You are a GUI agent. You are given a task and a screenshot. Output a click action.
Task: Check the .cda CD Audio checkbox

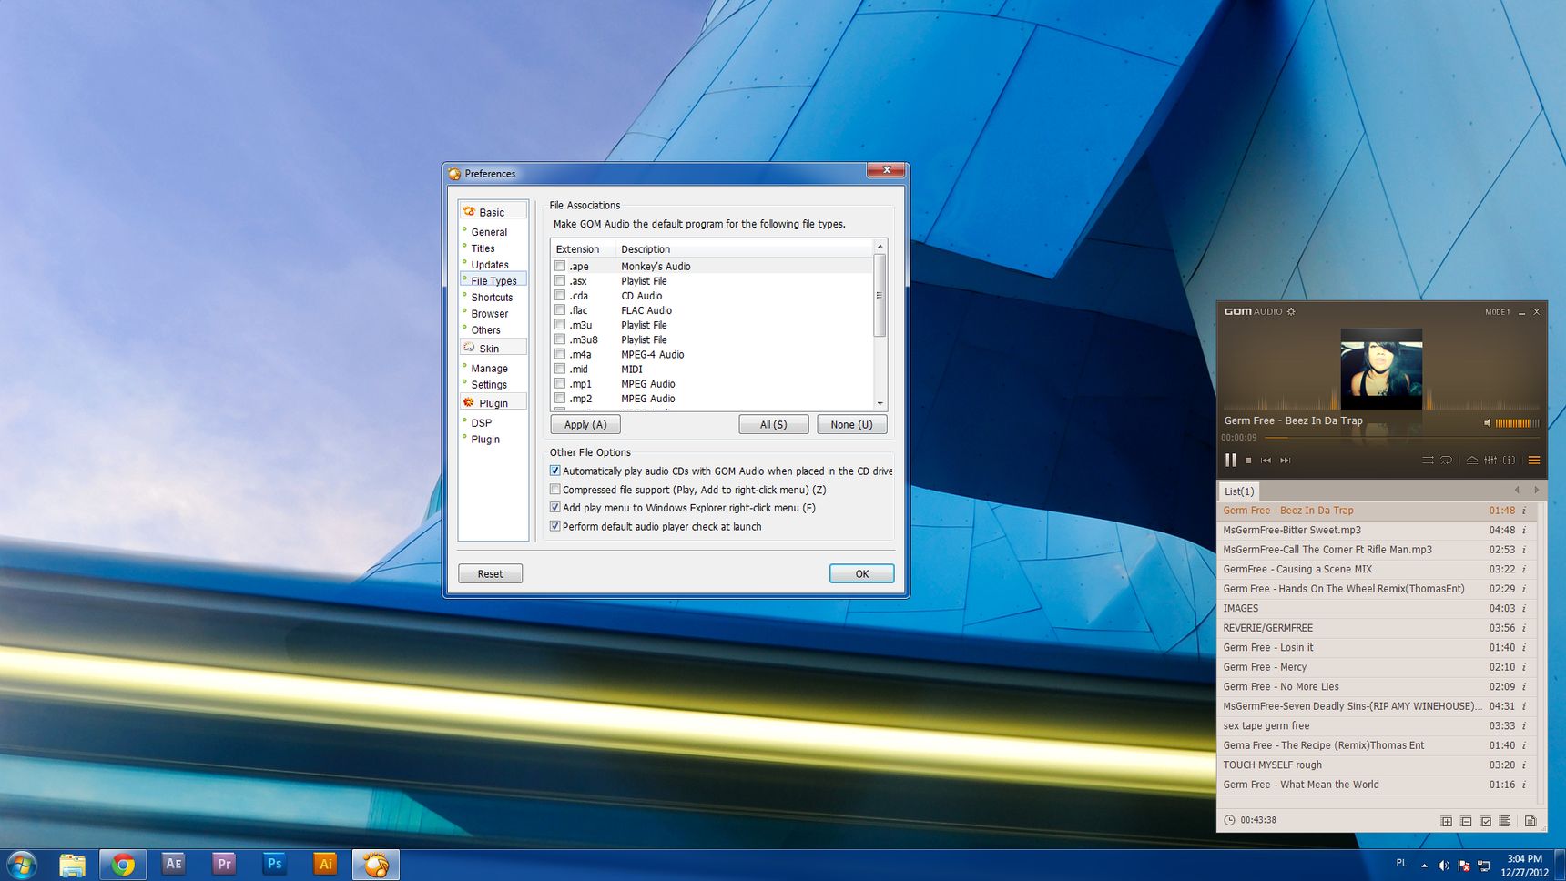coord(560,295)
